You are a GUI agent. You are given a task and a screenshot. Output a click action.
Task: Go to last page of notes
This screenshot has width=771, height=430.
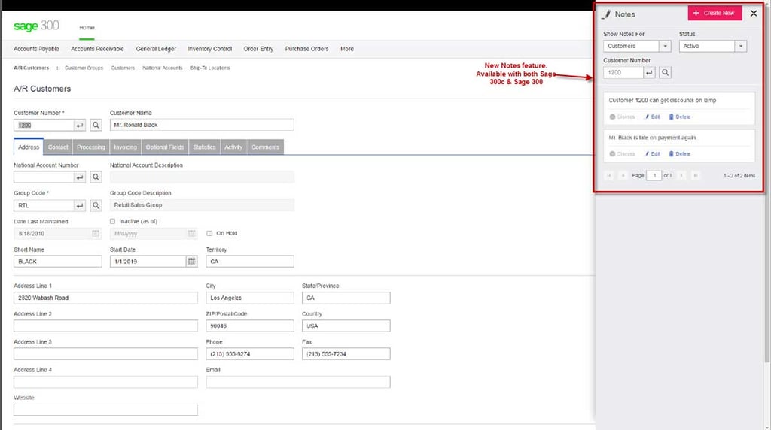pos(696,176)
